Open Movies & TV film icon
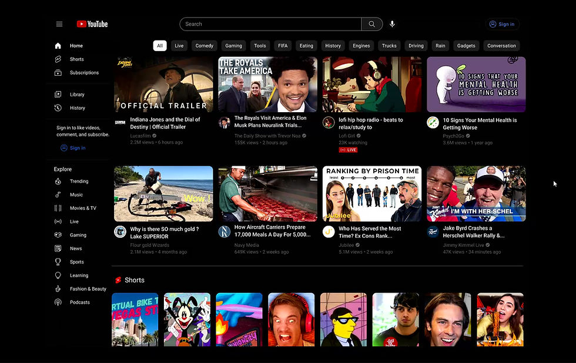Image resolution: width=576 pixels, height=363 pixels. [58, 208]
